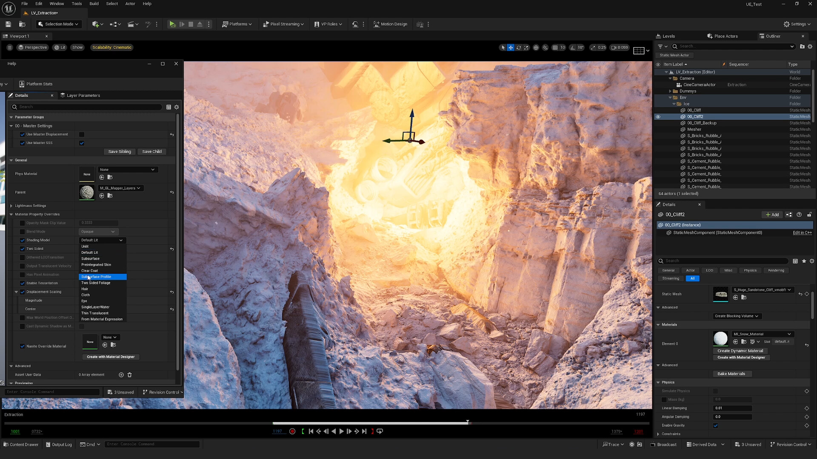817x459 pixels.
Task: Click the green Play in editor button
Action: tap(172, 24)
